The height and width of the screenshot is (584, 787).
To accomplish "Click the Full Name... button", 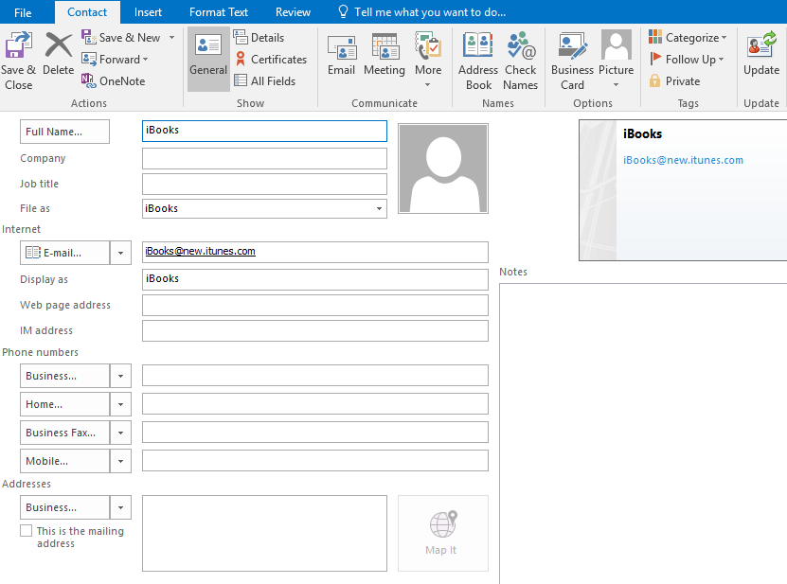I will [64, 132].
